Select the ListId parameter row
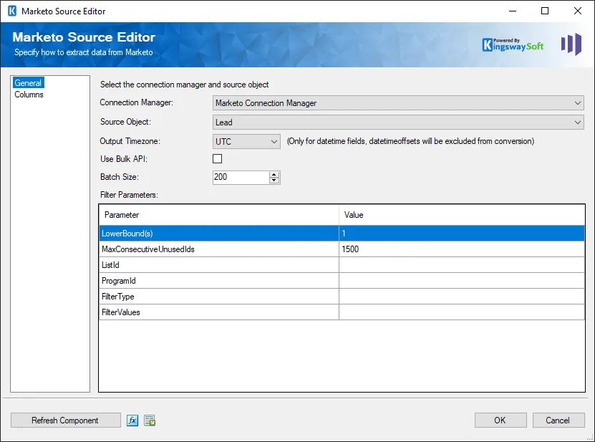Screen dimensions: 595x442 click(218, 265)
